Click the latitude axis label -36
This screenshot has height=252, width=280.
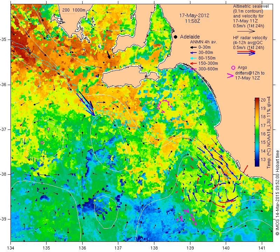click(x=3, y=84)
